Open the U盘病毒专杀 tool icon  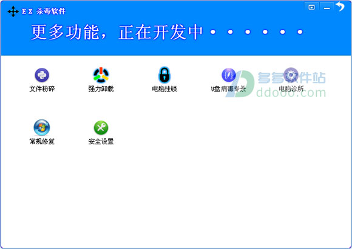click(229, 75)
